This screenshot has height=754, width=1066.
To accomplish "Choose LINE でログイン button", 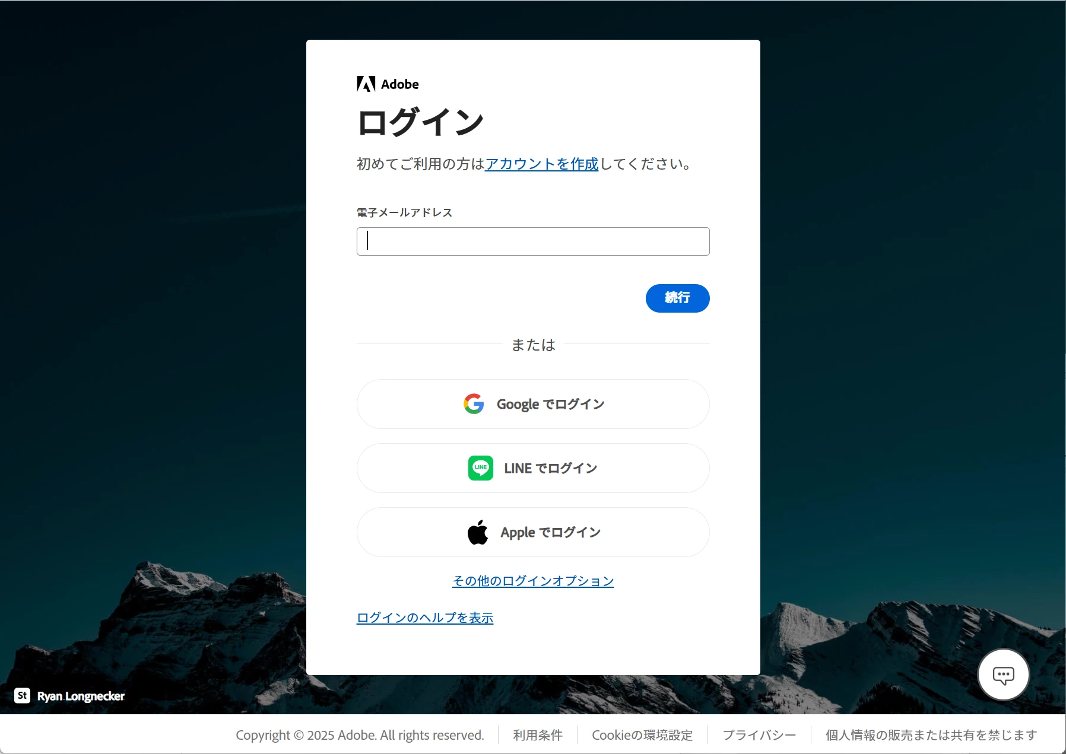I will pyautogui.click(x=533, y=468).
